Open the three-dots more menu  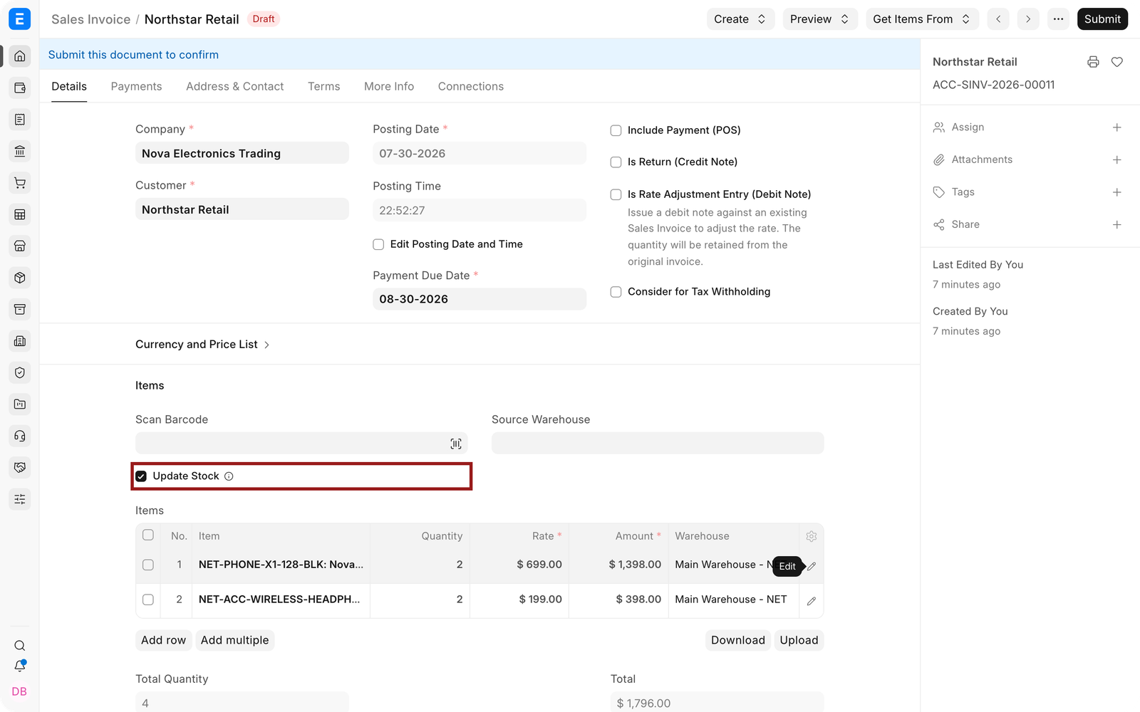pyautogui.click(x=1058, y=19)
